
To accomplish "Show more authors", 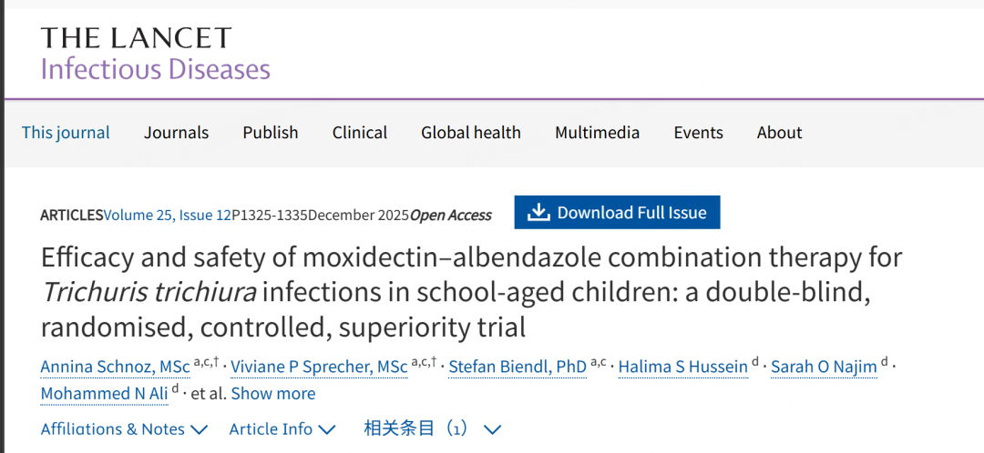I will point(272,394).
